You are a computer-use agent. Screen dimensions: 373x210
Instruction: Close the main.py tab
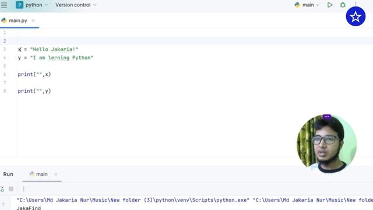point(33,20)
